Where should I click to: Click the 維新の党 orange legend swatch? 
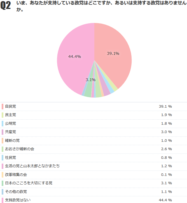pos(2,140)
